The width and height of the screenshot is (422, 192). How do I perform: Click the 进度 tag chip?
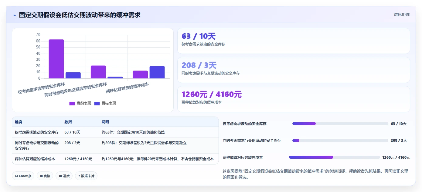64,176
